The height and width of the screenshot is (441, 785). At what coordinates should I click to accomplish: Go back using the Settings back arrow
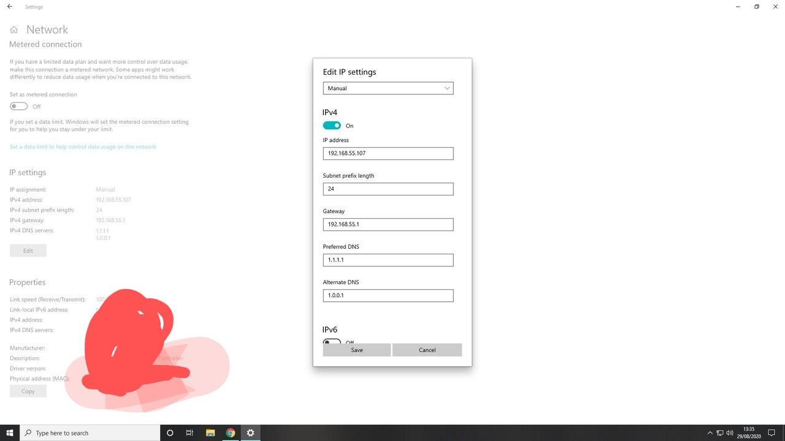click(x=9, y=6)
